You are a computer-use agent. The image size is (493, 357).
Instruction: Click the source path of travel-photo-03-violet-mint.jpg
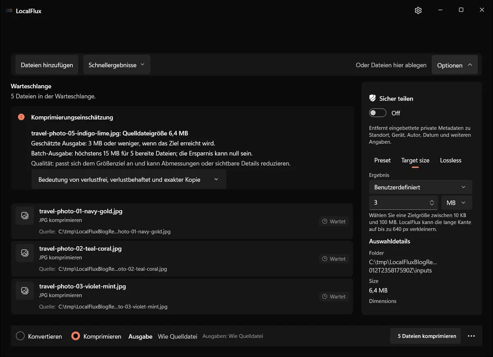[x=113, y=306]
